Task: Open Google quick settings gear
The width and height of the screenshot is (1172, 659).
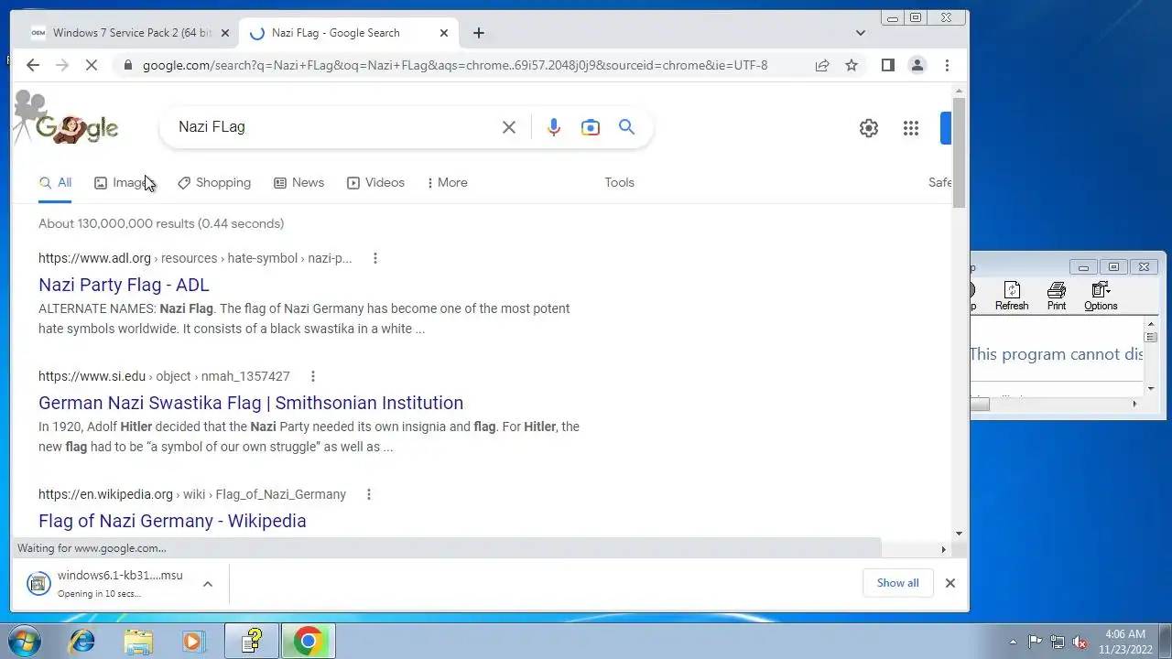Action: 869,128
